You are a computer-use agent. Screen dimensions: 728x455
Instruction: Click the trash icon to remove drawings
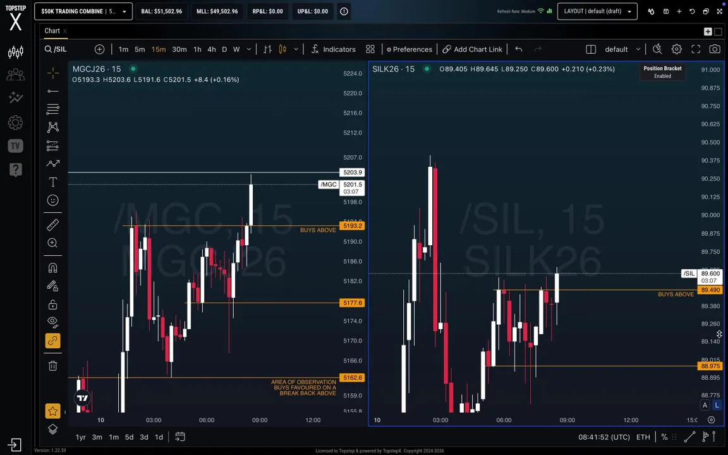tap(53, 366)
